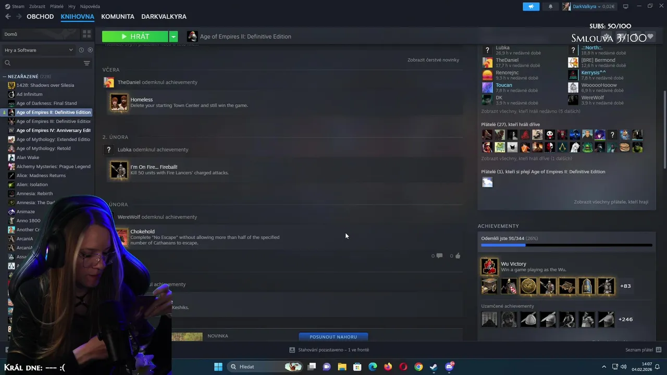This screenshot has height=375, width=667.
Task: Switch library to grid view icon
Action: coord(87,34)
